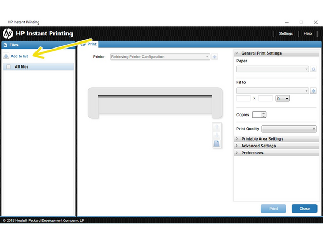Click the printer preview image

click(x=155, y=103)
